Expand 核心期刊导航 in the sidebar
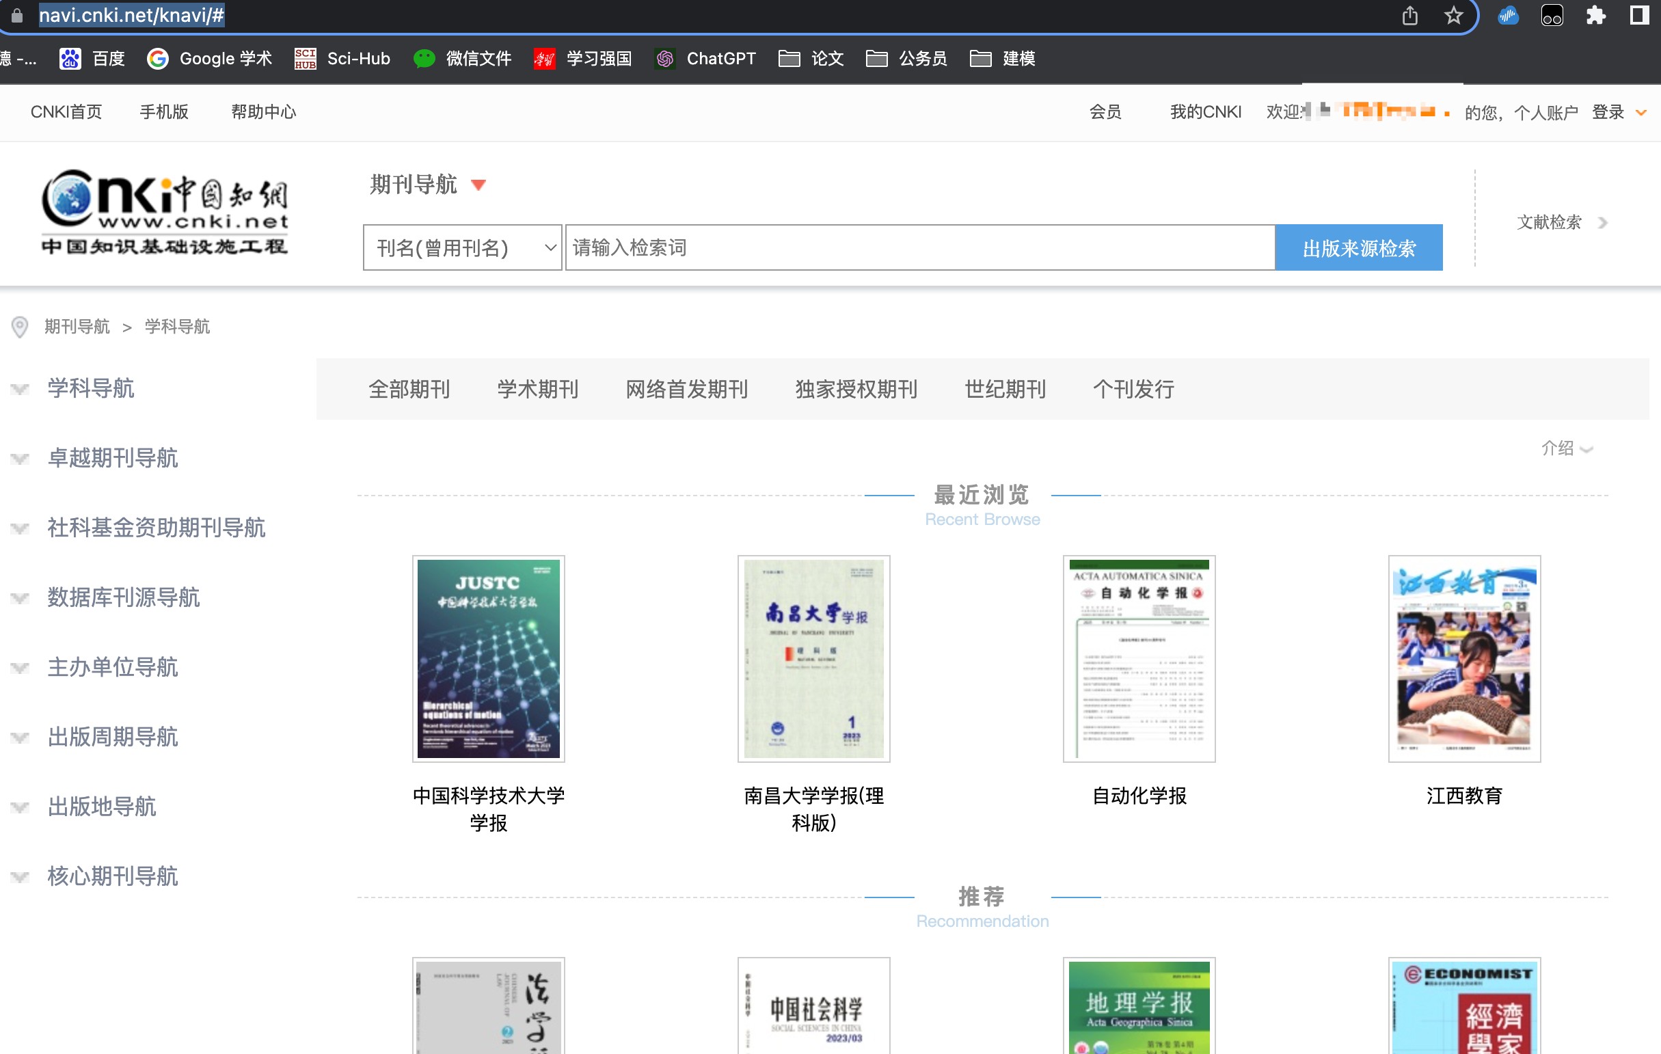The height and width of the screenshot is (1054, 1661). point(111,876)
